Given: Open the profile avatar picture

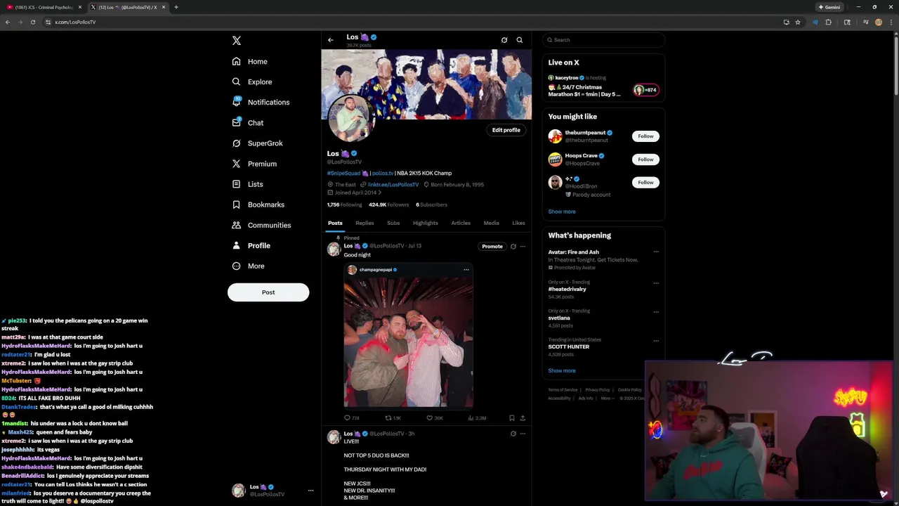Looking at the screenshot, I should pyautogui.click(x=352, y=118).
